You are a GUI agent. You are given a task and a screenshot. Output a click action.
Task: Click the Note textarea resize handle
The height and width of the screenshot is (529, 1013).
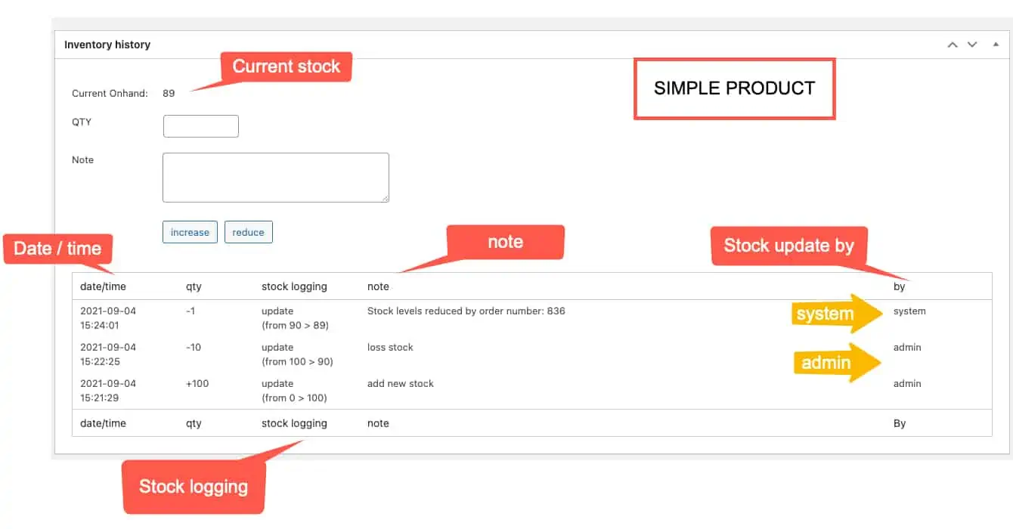pos(386,199)
